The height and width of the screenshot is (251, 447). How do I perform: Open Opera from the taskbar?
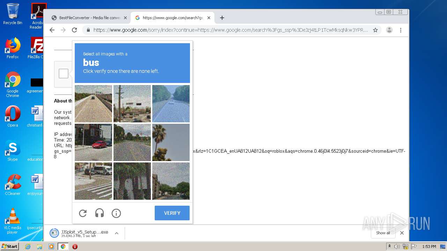[75, 246]
